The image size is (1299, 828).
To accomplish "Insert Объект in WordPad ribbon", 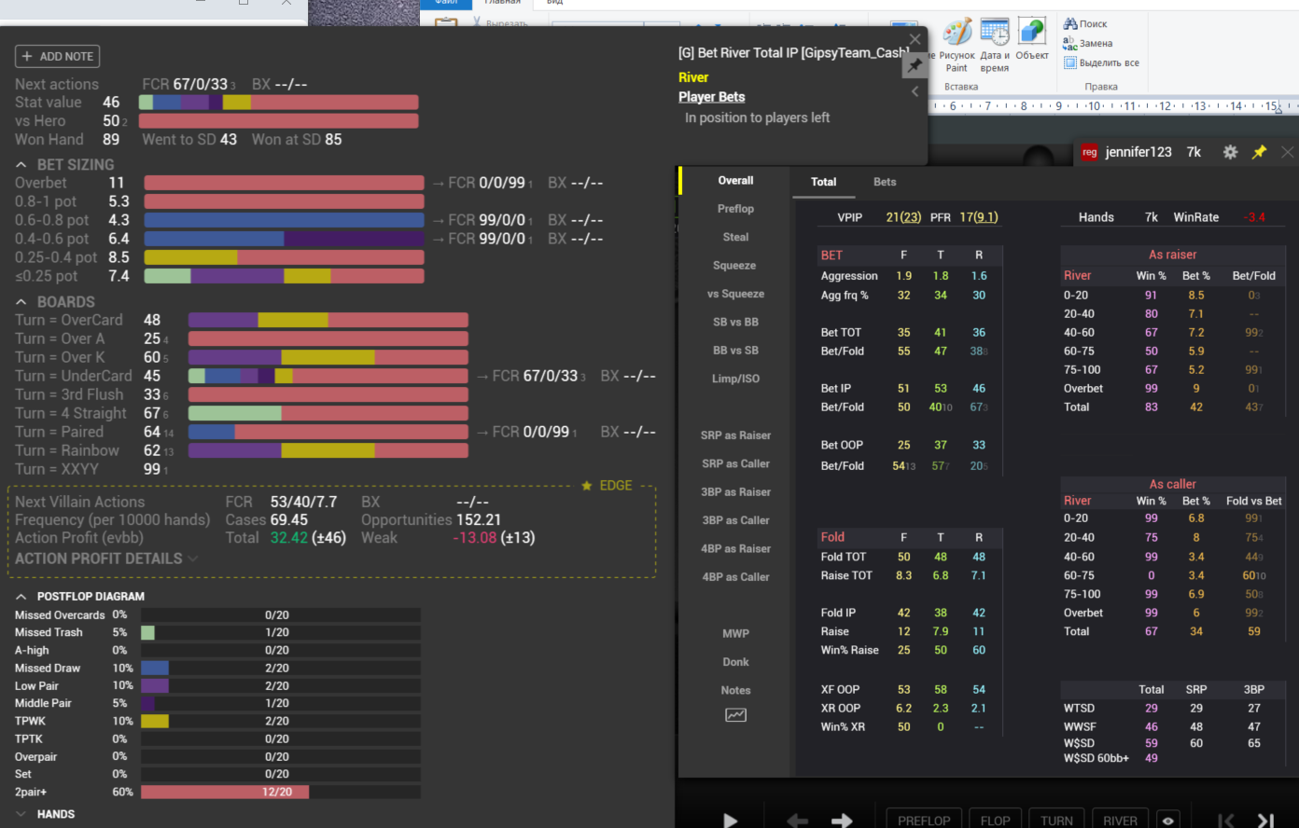I will 1032,39.
